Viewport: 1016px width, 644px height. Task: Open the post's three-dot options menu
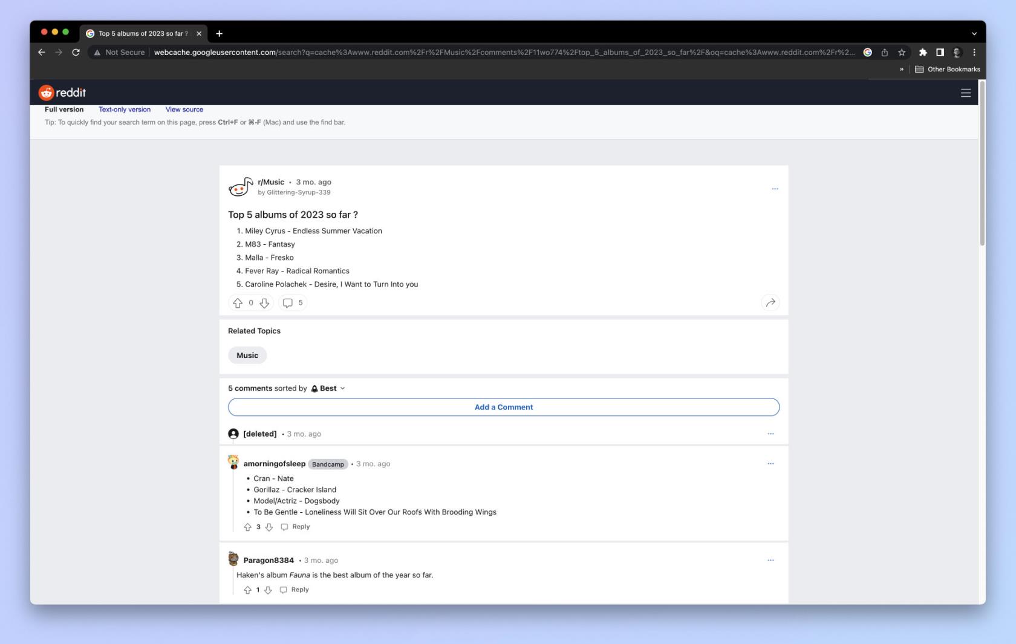(x=775, y=189)
